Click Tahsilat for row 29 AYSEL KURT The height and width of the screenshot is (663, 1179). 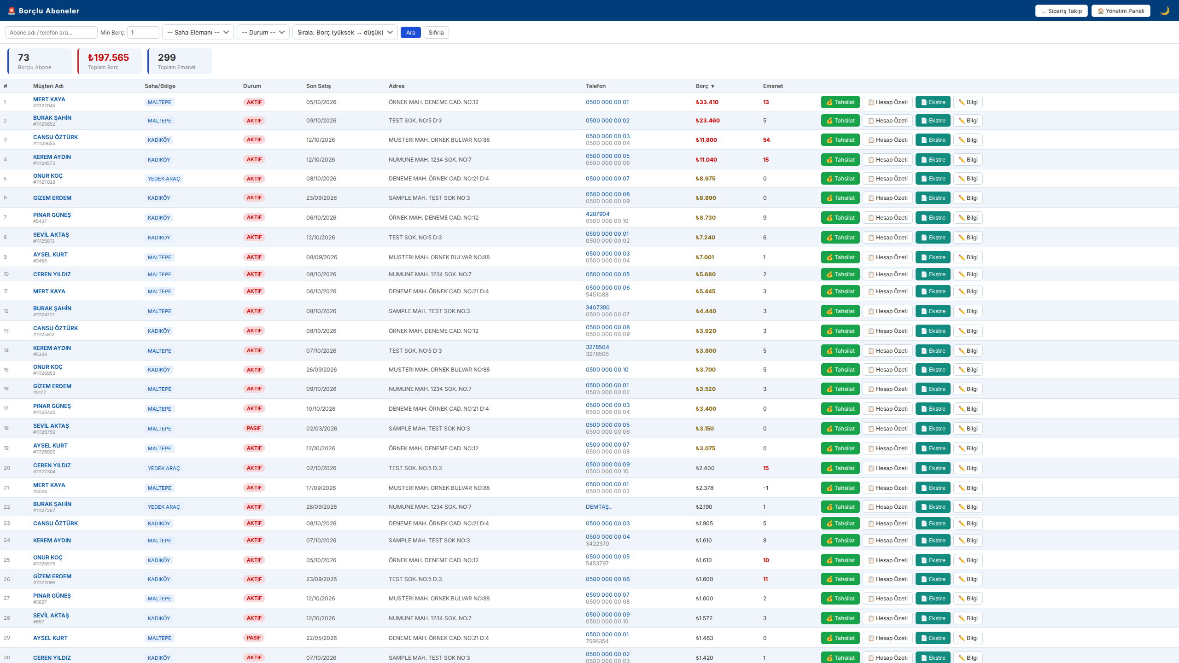[840, 638]
